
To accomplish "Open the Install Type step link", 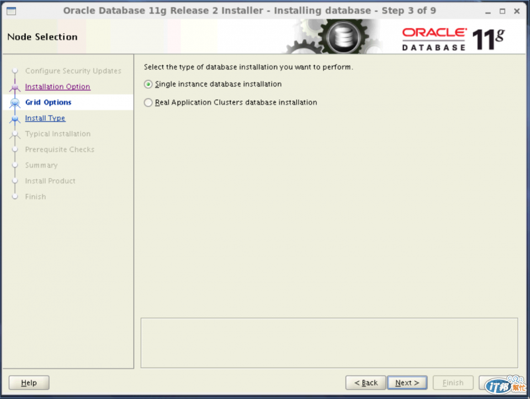I will 45,118.
